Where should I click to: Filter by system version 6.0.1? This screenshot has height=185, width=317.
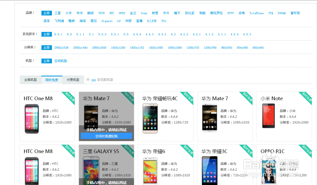(x=58, y=34)
